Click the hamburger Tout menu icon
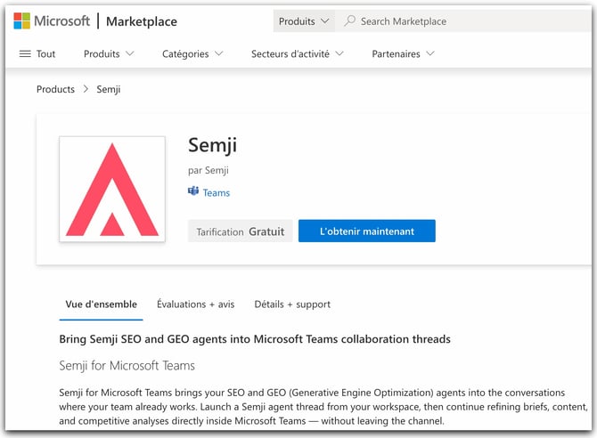The image size is (597, 438). coord(25,53)
